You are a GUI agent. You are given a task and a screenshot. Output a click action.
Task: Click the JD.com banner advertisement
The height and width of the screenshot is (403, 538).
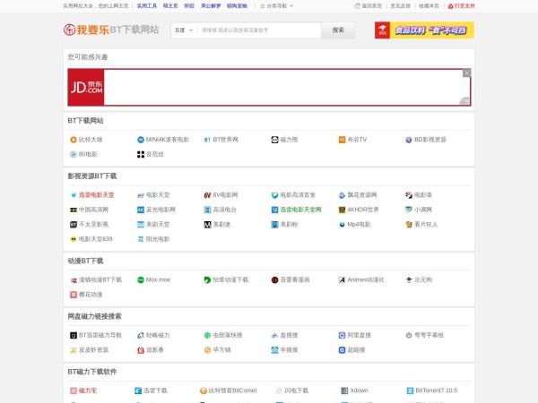269,88
